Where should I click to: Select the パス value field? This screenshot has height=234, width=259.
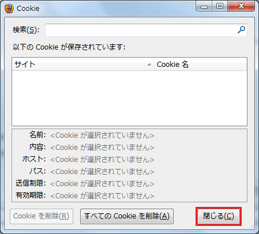coord(102,172)
